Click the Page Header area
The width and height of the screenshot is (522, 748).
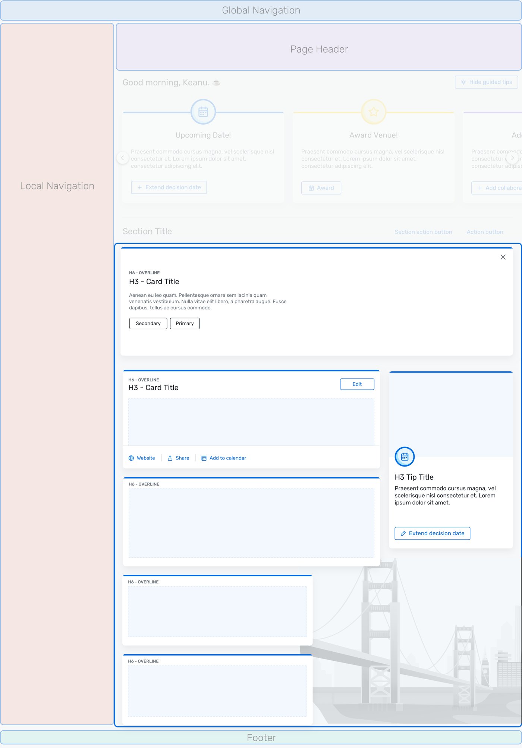click(319, 47)
